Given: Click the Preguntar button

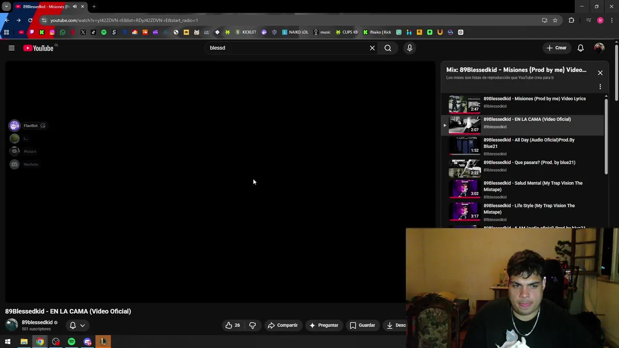Looking at the screenshot, I should (324, 325).
